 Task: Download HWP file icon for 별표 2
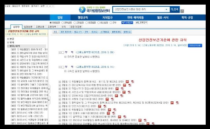(124, 85)
